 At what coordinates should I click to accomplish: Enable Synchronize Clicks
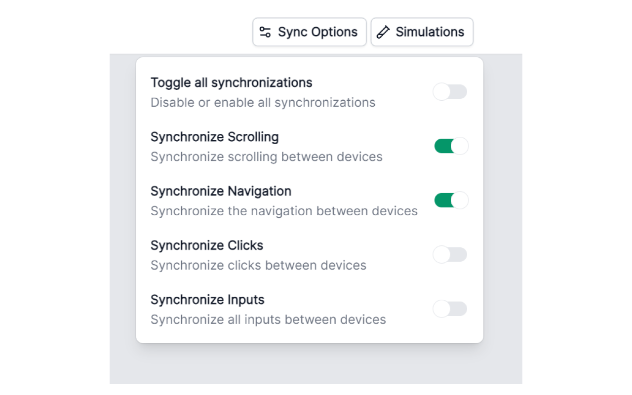[x=450, y=255]
